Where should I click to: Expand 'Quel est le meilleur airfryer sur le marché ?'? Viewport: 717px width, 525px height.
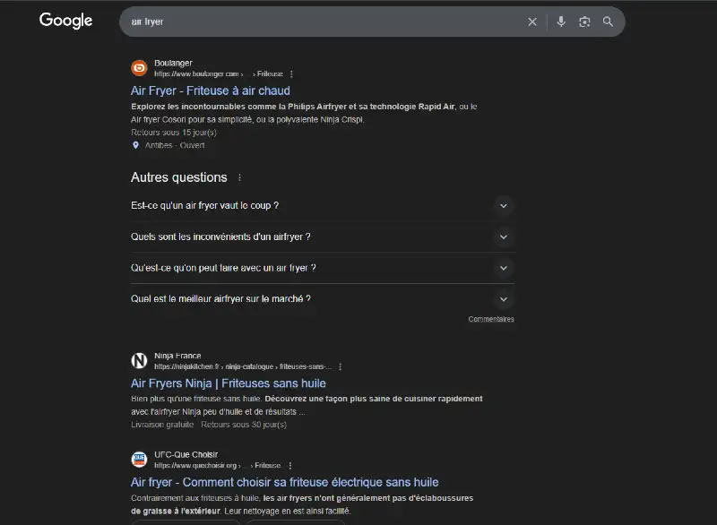tap(504, 298)
